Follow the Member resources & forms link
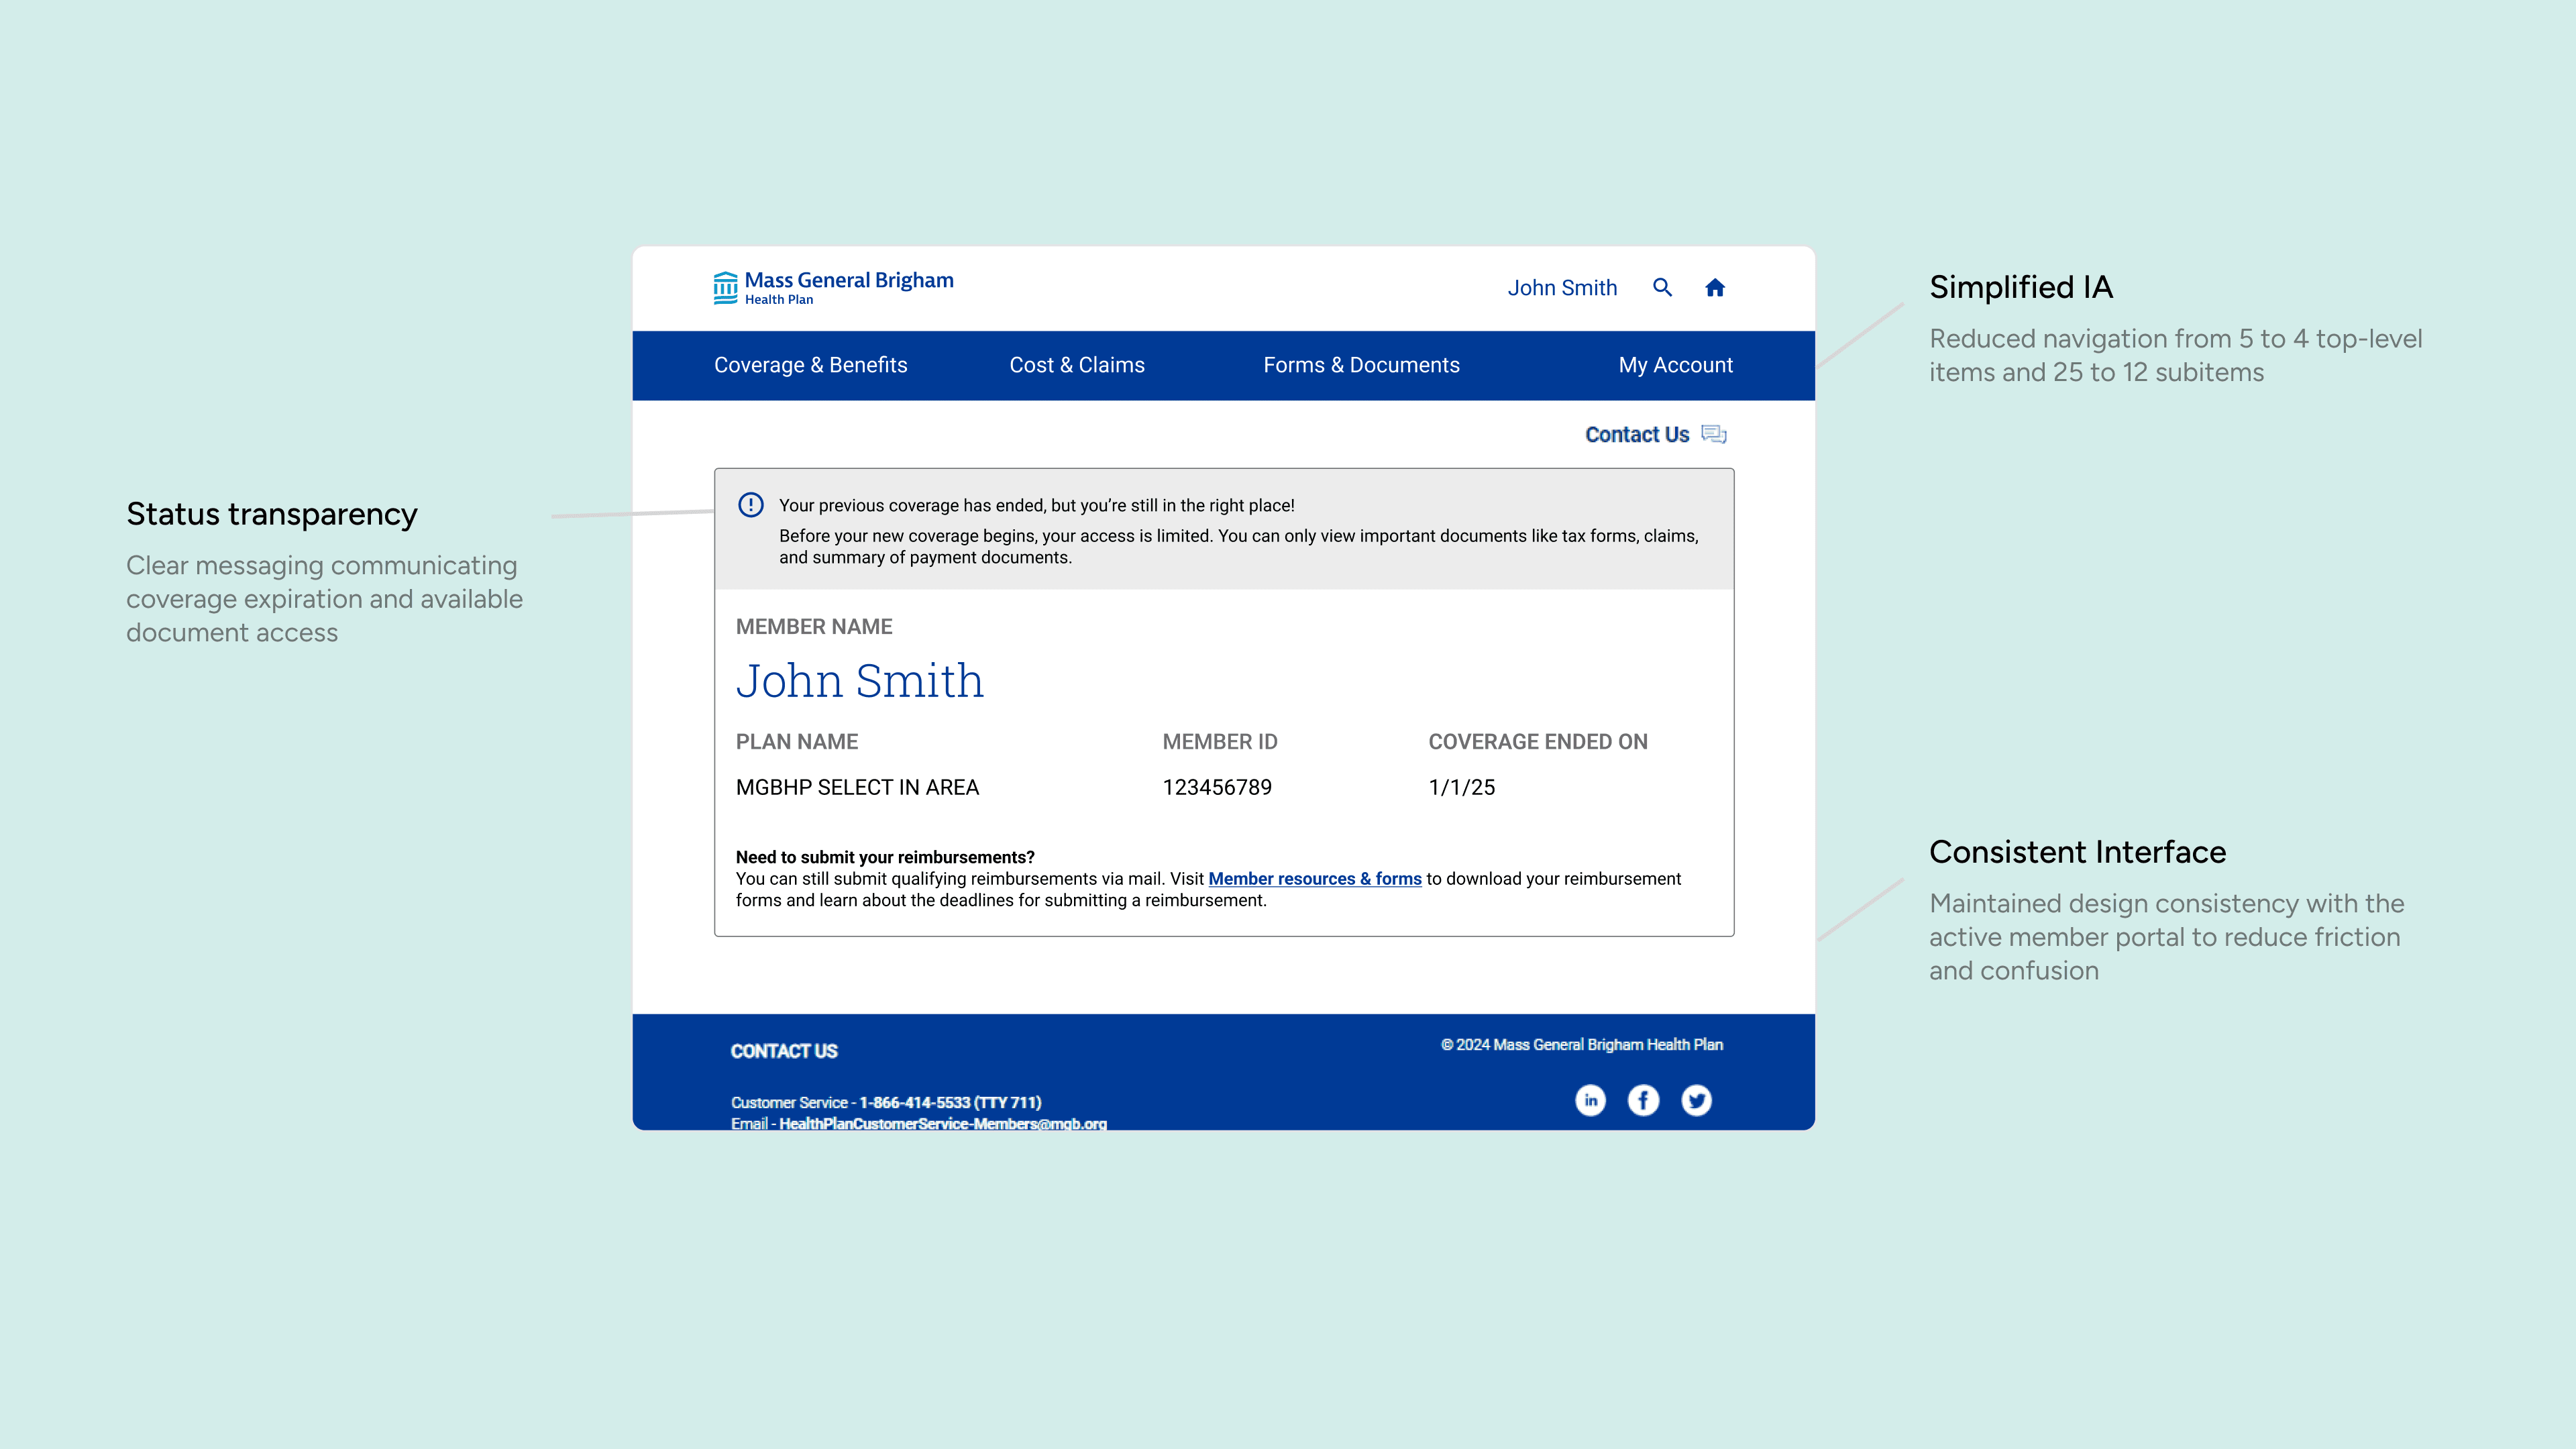 (x=1314, y=878)
